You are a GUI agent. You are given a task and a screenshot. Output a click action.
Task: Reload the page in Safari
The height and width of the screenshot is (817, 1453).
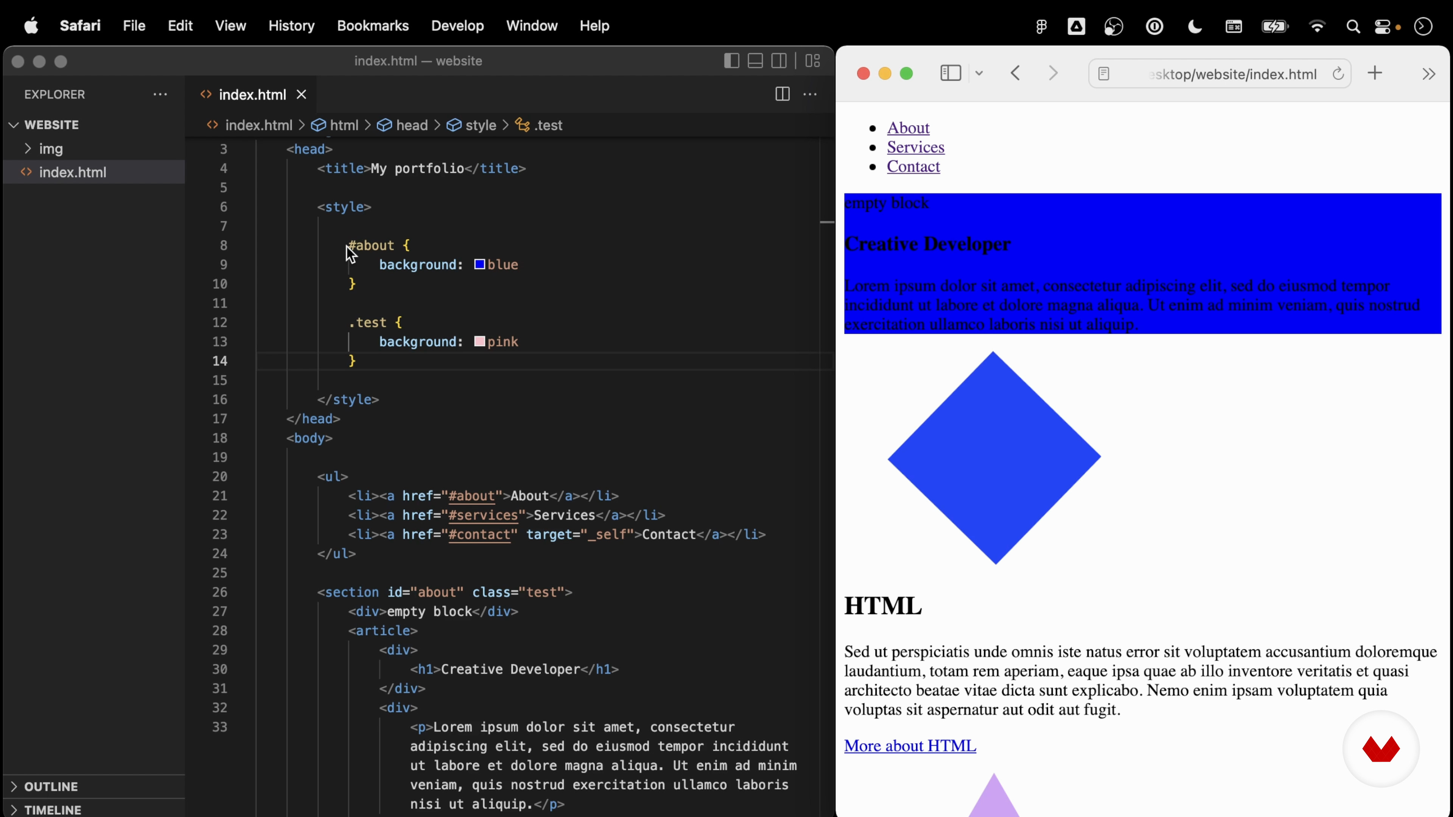[1338, 74]
